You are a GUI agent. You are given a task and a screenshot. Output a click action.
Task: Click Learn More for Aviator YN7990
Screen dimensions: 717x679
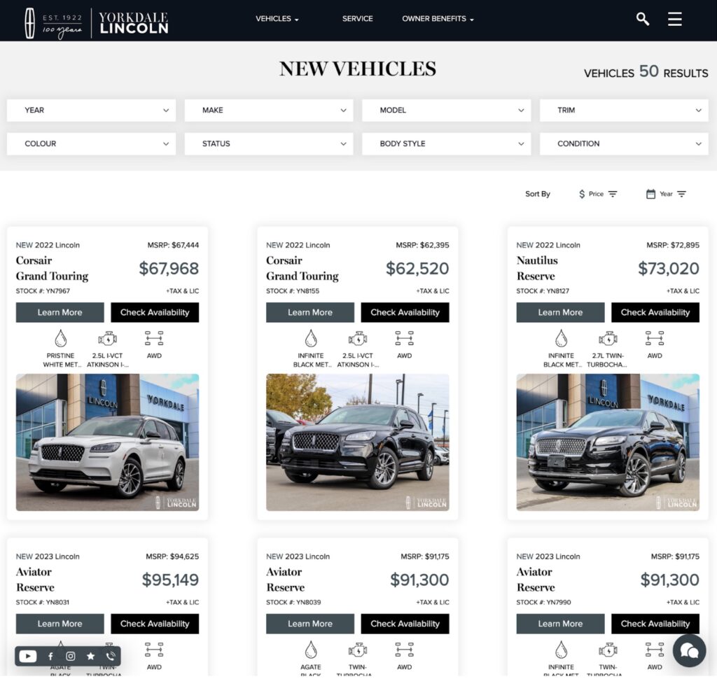pyautogui.click(x=560, y=624)
